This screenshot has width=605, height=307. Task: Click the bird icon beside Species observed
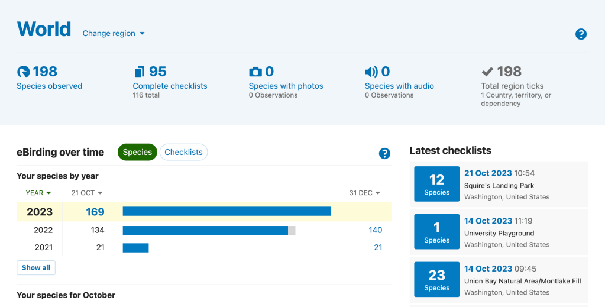click(23, 72)
